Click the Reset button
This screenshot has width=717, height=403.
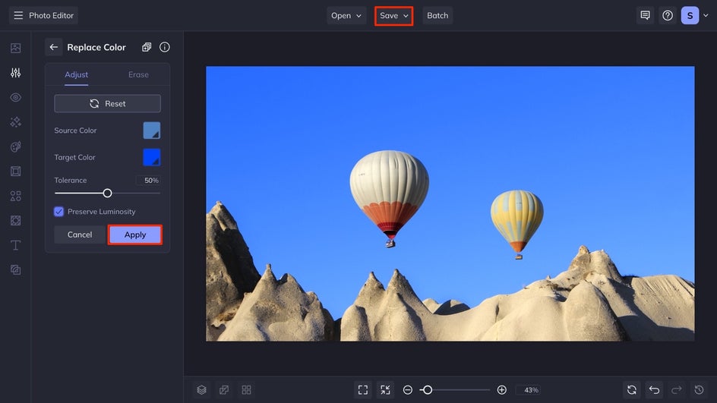pyautogui.click(x=107, y=104)
